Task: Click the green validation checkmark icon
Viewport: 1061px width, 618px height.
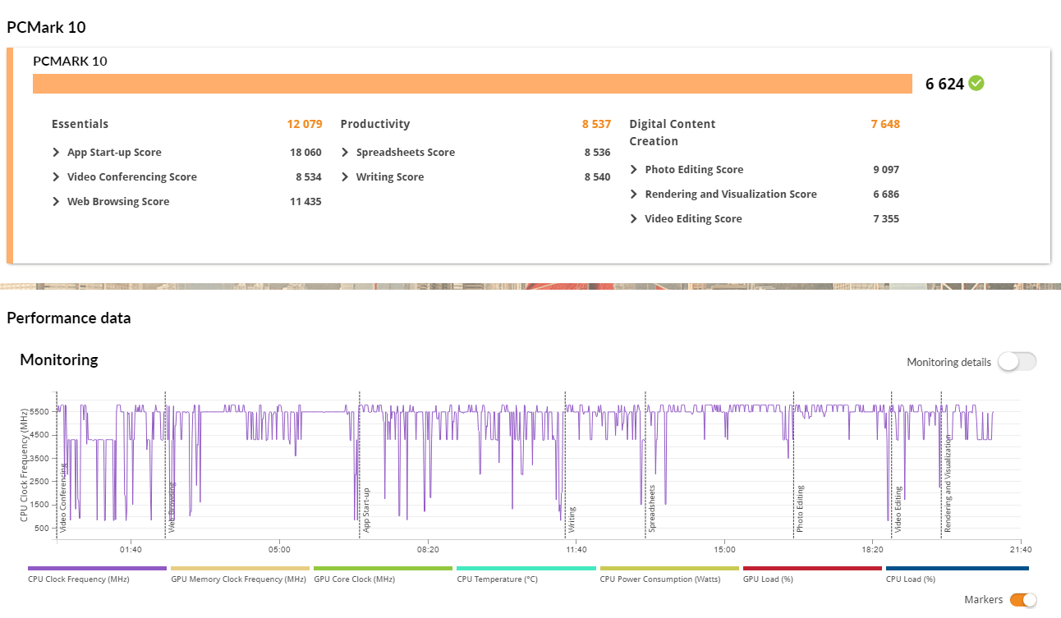Action: (x=976, y=83)
